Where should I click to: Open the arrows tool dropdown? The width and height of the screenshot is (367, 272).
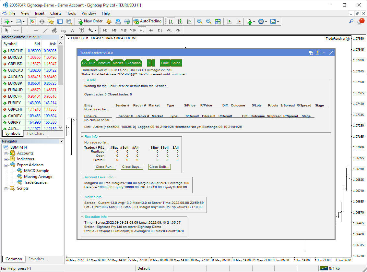coord(95,30)
